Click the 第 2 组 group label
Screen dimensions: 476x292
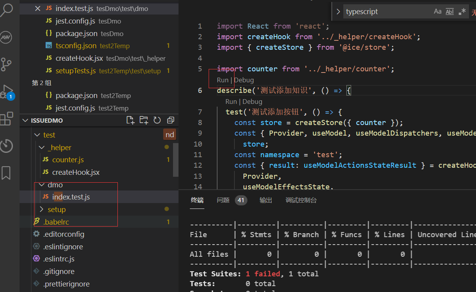(x=41, y=83)
